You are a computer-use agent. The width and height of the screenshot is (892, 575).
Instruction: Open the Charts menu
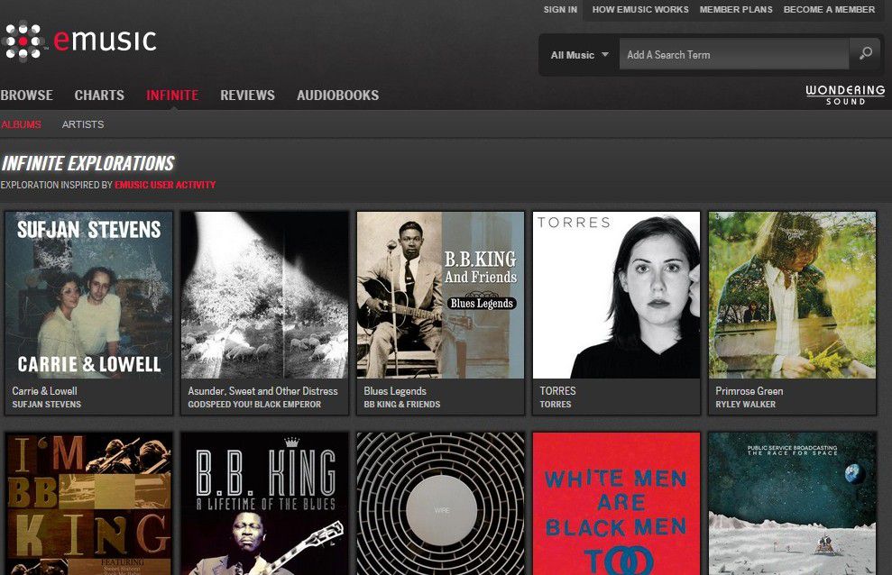click(99, 95)
